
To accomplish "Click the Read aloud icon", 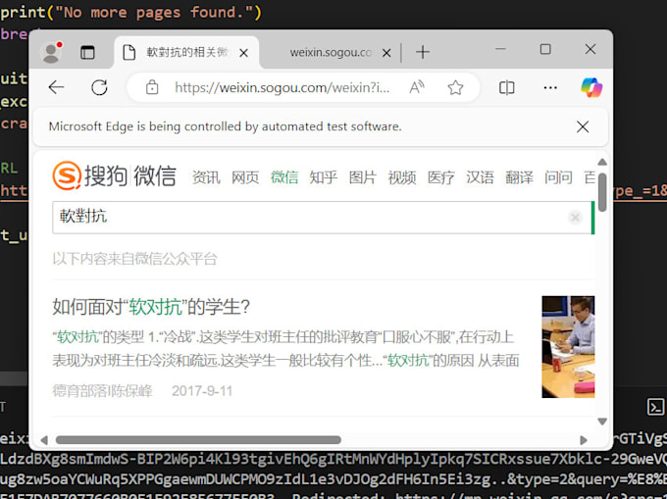I will [x=417, y=87].
